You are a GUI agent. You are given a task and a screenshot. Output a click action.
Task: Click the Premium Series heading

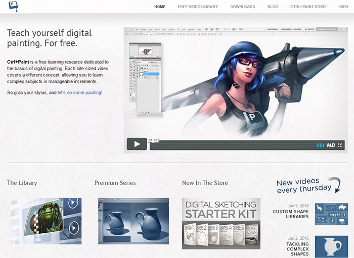click(115, 183)
